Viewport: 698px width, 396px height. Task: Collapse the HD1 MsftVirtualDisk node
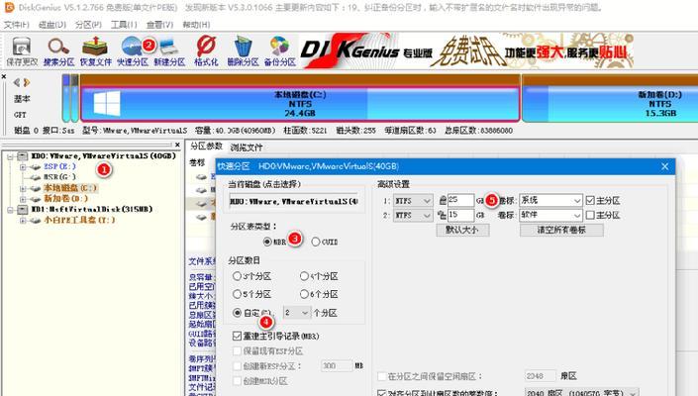click(10, 210)
